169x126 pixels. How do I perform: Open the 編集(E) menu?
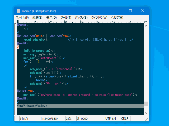37,18
